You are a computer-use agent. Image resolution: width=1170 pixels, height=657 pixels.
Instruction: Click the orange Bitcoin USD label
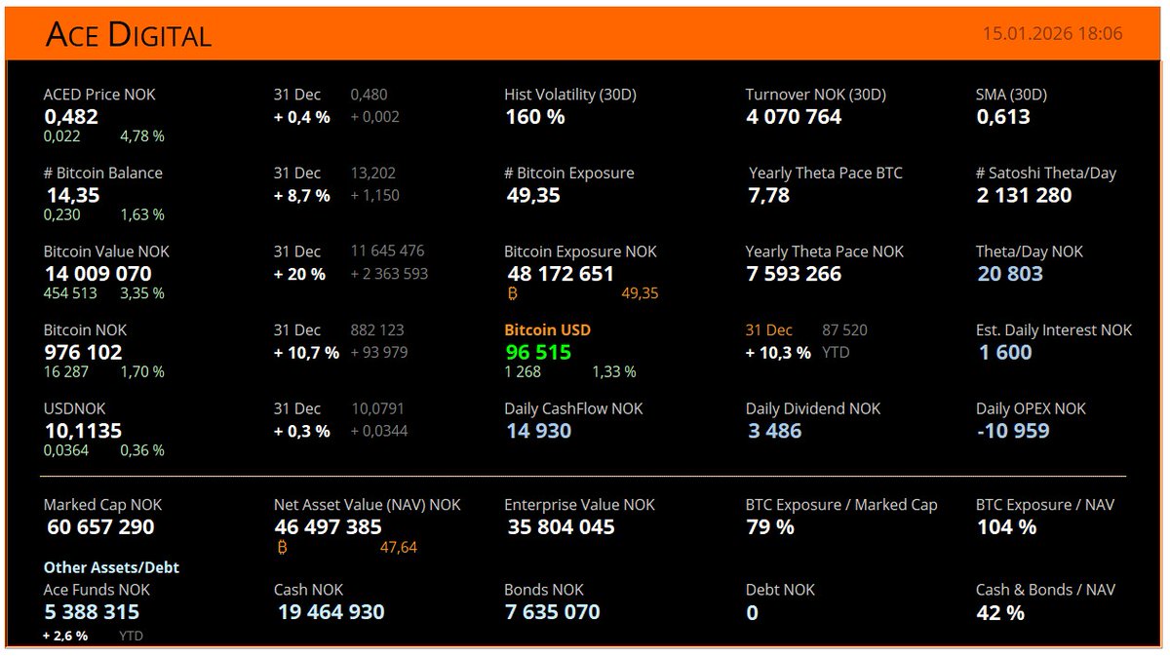(547, 330)
